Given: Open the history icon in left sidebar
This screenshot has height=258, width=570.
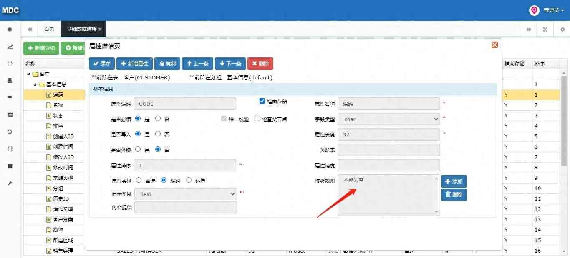Looking at the screenshot, I should (10, 132).
